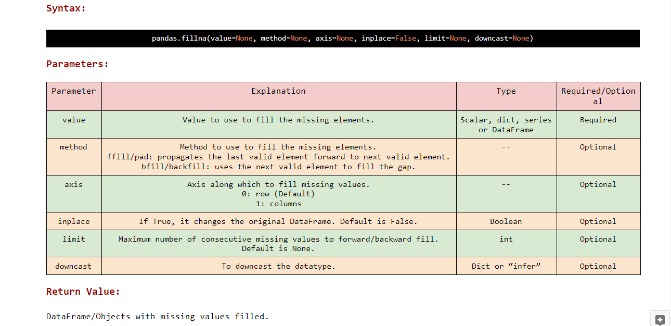Click the 'Syntax:' heading

click(x=66, y=8)
